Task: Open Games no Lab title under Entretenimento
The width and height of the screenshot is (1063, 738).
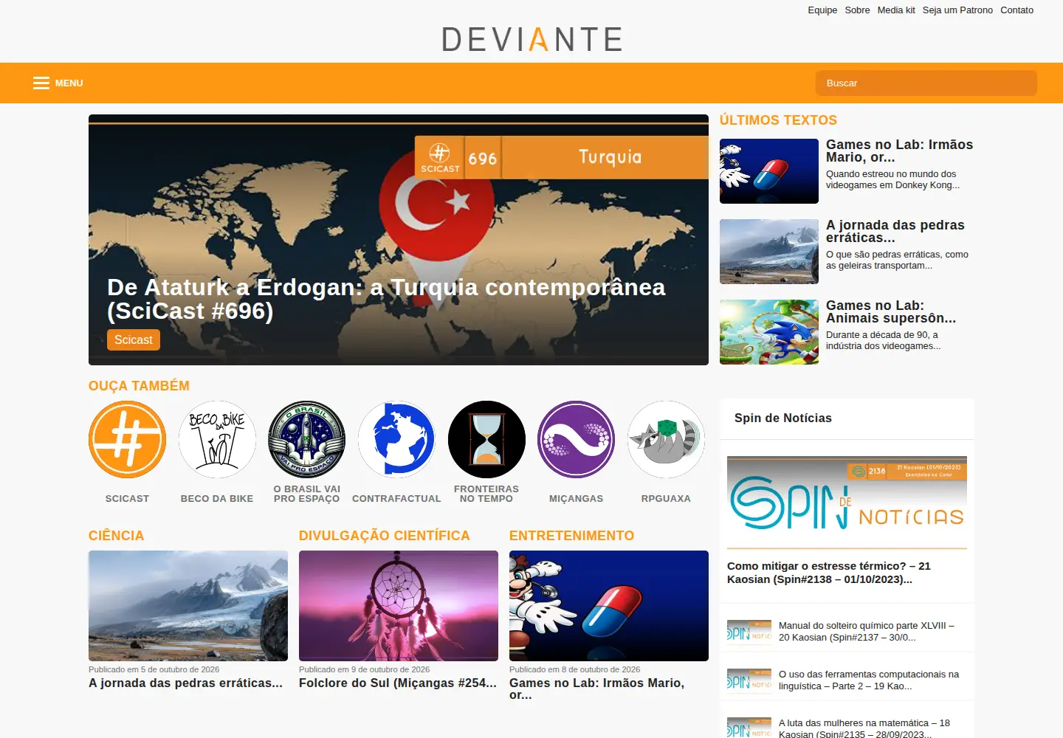Action: 597,689
